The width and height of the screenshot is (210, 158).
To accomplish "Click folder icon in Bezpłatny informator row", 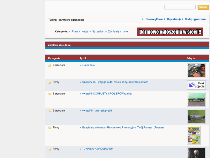I will (50, 128).
